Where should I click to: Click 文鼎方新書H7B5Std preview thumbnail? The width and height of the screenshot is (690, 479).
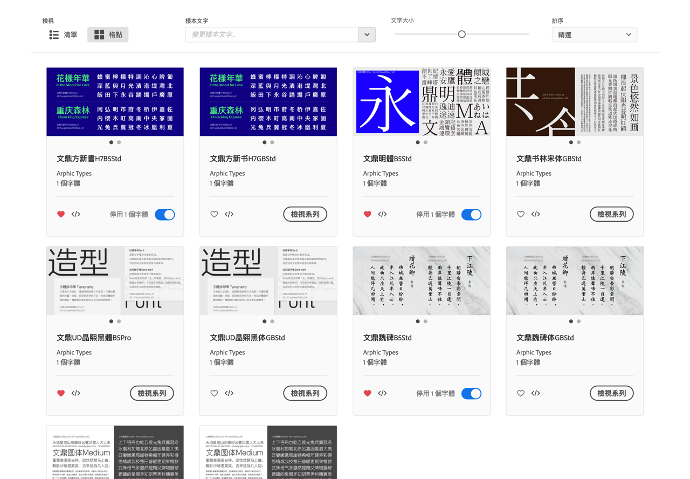point(115,101)
